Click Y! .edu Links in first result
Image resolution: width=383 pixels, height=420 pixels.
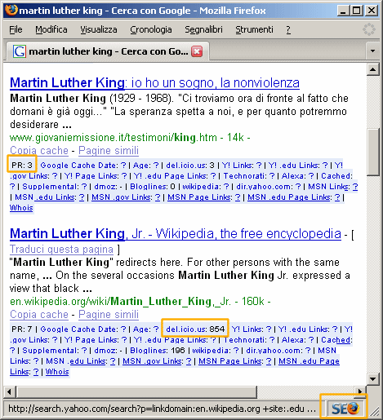[298, 165]
